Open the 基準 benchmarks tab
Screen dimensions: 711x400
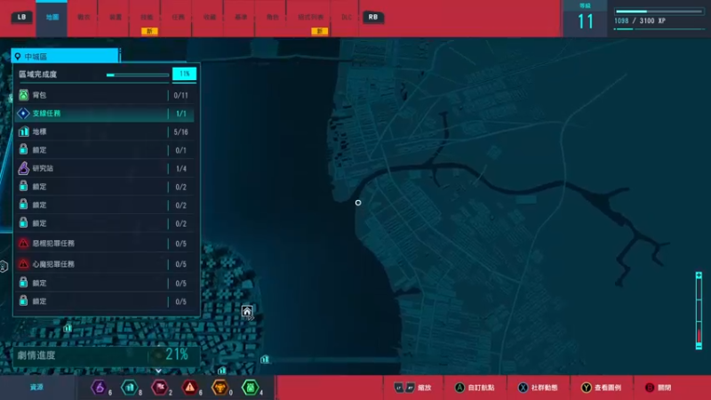(x=241, y=17)
